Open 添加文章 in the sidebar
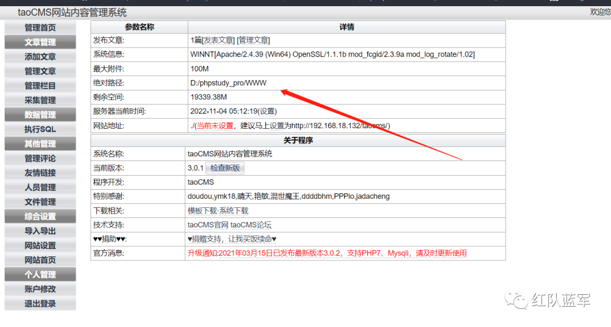Image resolution: width=611 pixels, height=327 pixels. (x=40, y=57)
